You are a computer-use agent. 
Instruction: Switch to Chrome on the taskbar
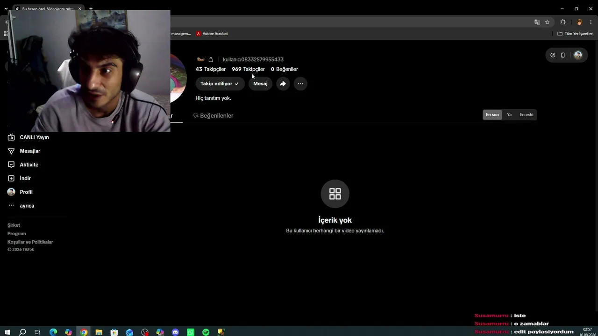pyautogui.click(x=84, y=332)
